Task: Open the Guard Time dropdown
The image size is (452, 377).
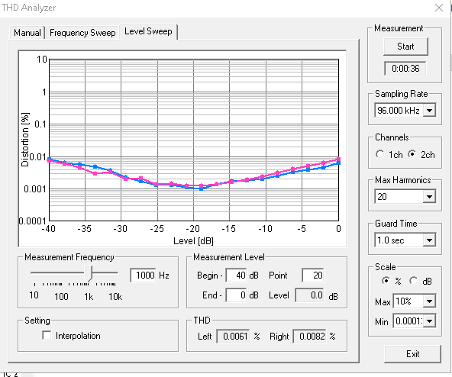Action: click(429, 240)
